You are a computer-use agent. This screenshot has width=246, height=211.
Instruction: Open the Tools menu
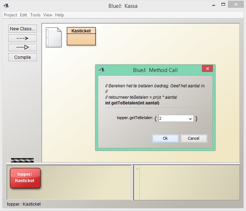(35, 15)
